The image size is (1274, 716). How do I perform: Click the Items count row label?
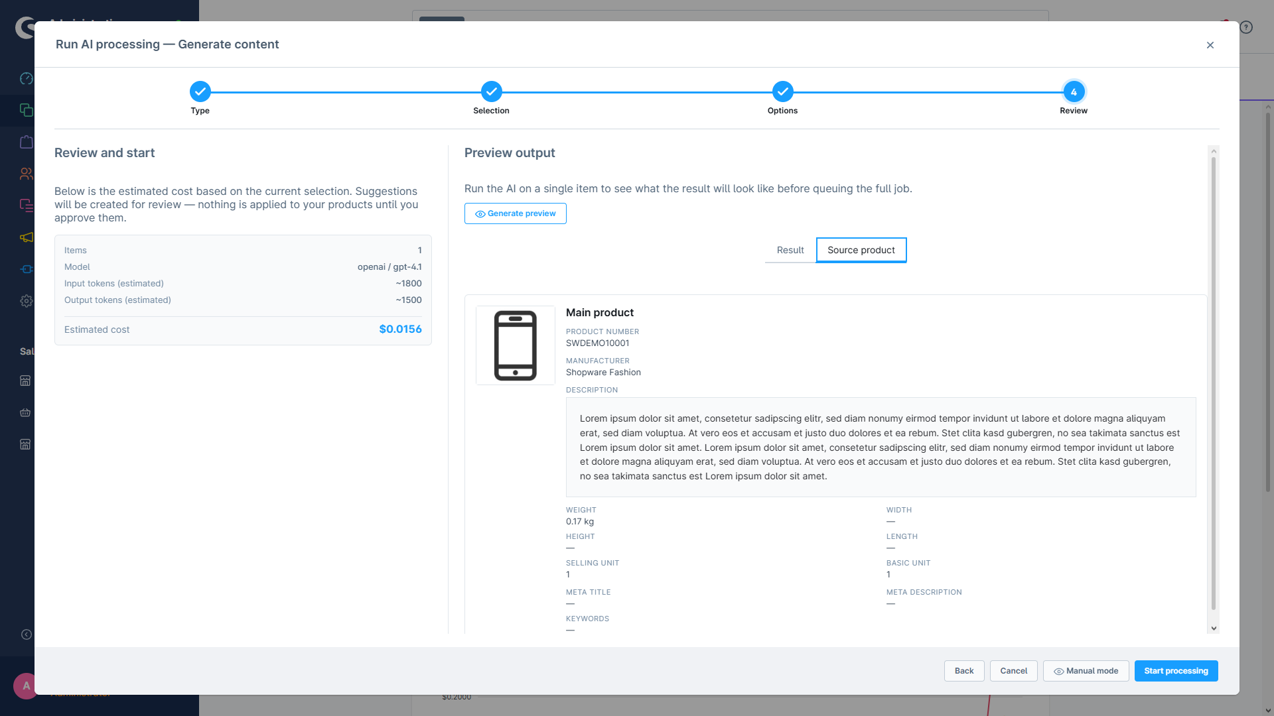[76, 251]
